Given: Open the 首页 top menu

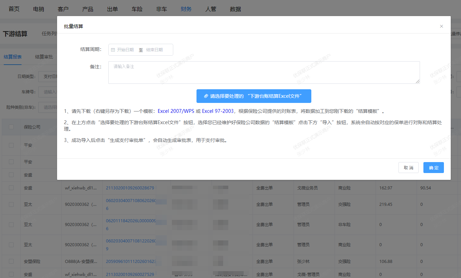Looking at the screenshot, I should (x=14, y=9).
